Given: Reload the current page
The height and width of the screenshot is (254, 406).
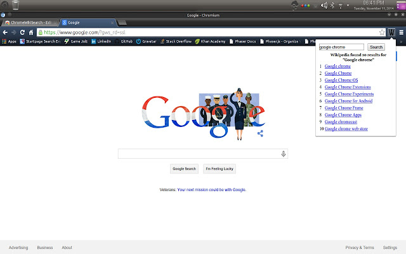Looking at the screenshot, I should [x=23, y=32].
